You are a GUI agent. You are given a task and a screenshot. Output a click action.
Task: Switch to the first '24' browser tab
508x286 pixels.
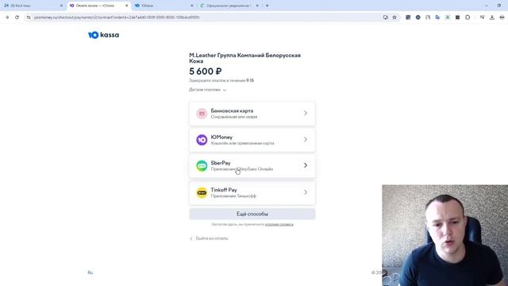pos(33,6)
